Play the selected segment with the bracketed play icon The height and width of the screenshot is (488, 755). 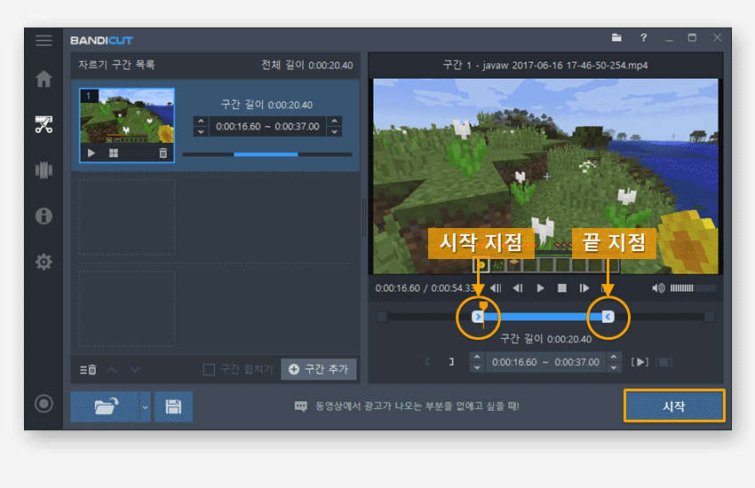[x=640, y=362]
